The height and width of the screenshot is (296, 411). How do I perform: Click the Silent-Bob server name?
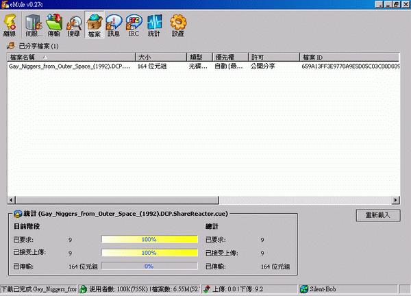[323, 289]
